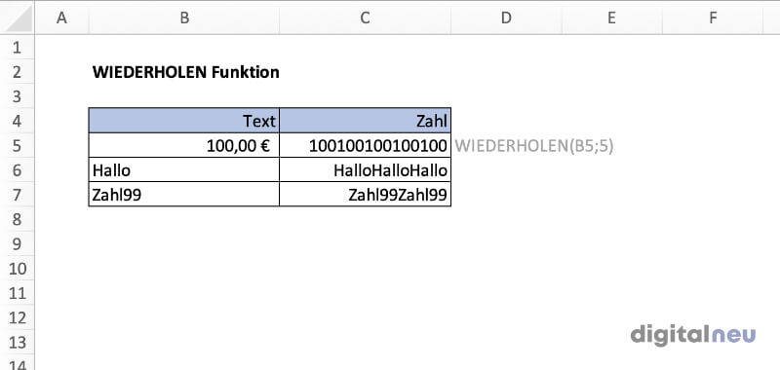
Task: Select row 12 header
Action: [18, 316]
